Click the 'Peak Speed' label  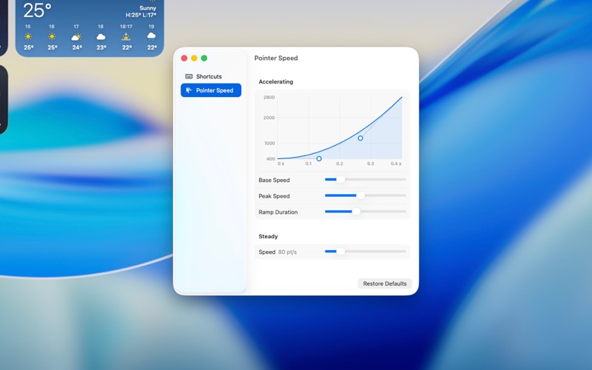tap(274, 196)
